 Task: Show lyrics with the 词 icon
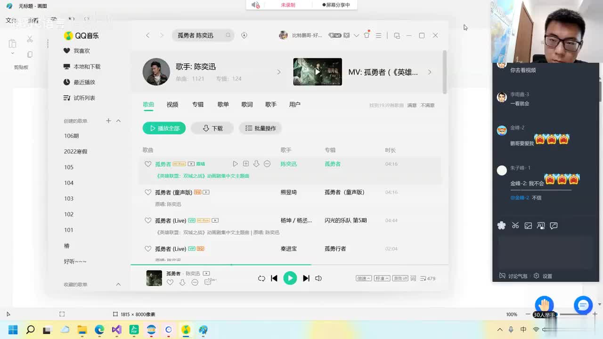(413, 278)
